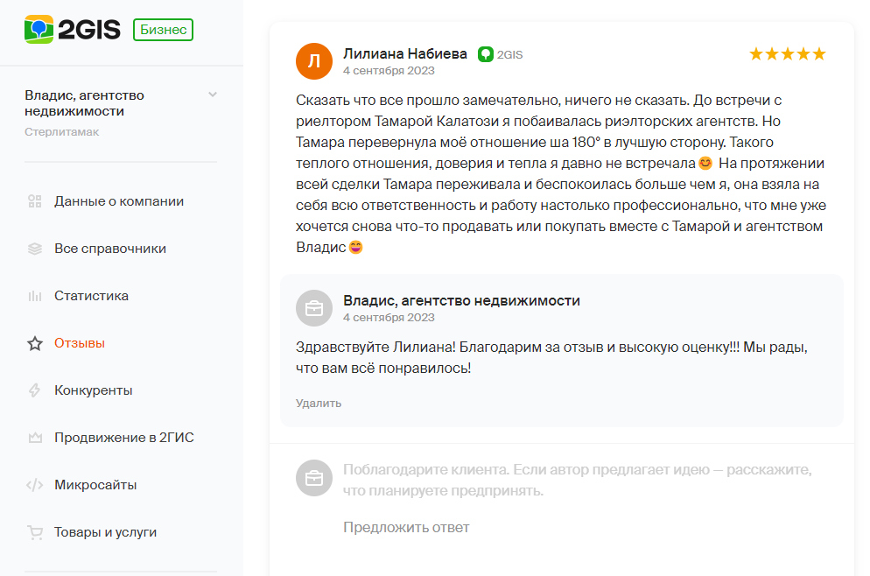870x576 pixels.
Task: Click the Отзывы star icon
Action: 35,343
